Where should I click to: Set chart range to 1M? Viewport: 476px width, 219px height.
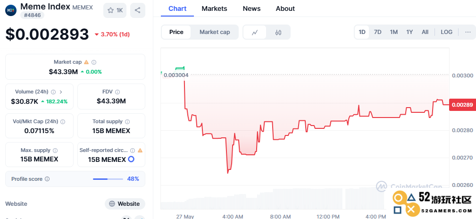(394, 32)
